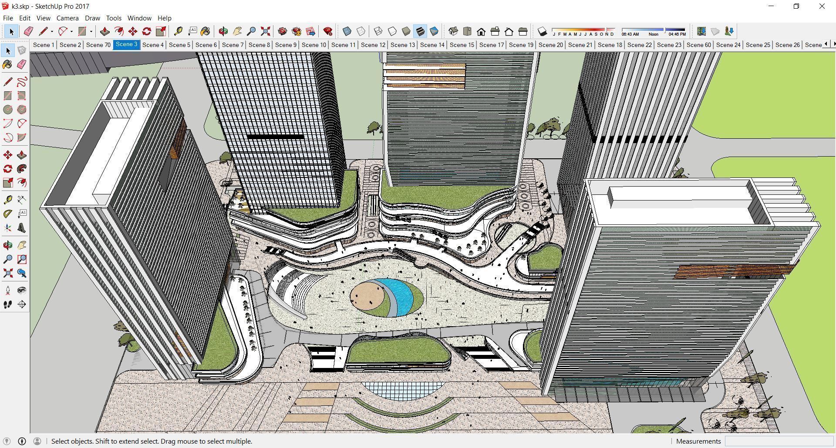This screenshot has height=448, width=836.
Task: Activate the Zoom Extents tool
Action: [265, 31]
